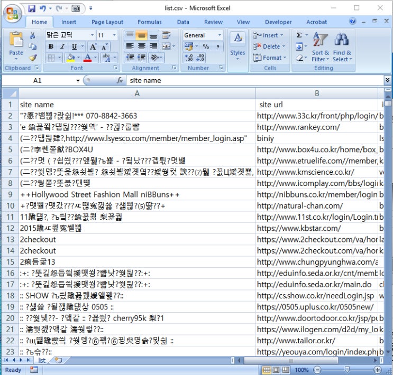Apply percent style format

pyautogui.click(x=206, y=46)
